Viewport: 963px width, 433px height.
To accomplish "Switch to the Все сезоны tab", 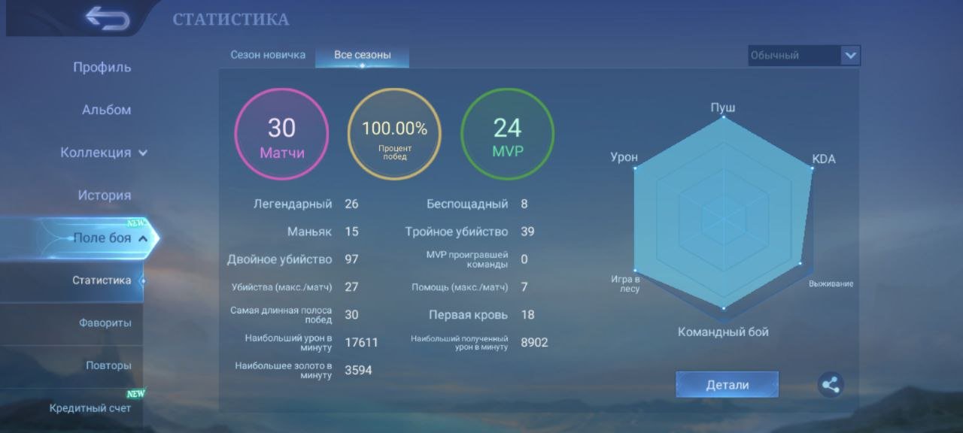I will pos(363,55).
